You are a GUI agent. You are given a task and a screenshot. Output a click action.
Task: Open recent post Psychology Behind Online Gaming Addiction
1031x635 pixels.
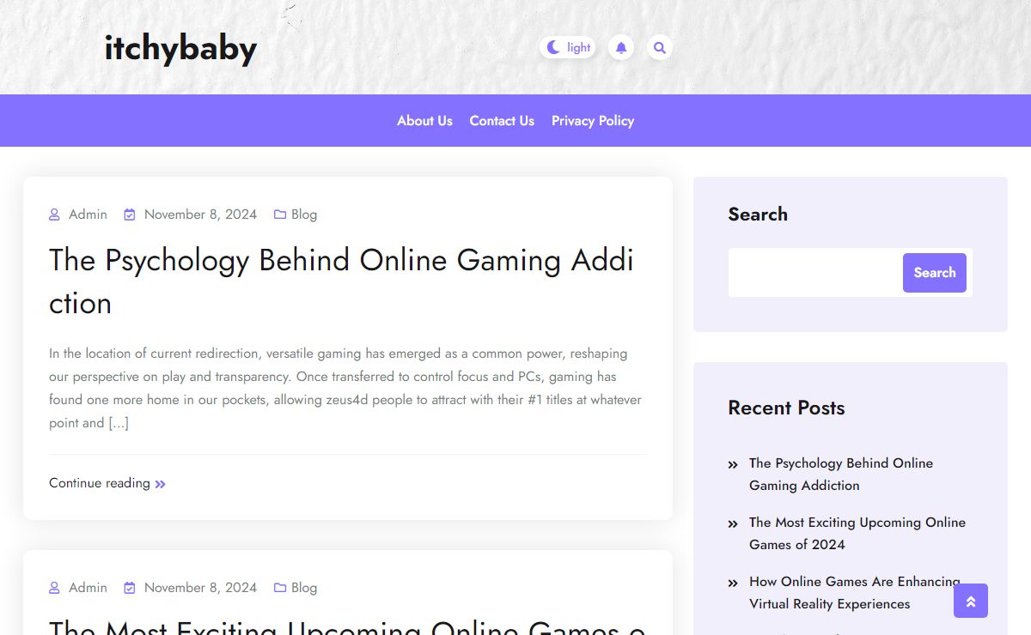click(841, 474)
